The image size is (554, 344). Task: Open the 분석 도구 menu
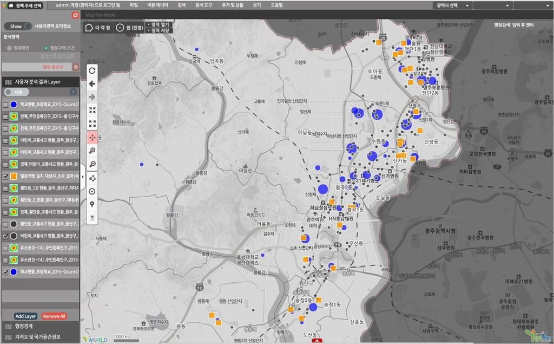[203, 5]
